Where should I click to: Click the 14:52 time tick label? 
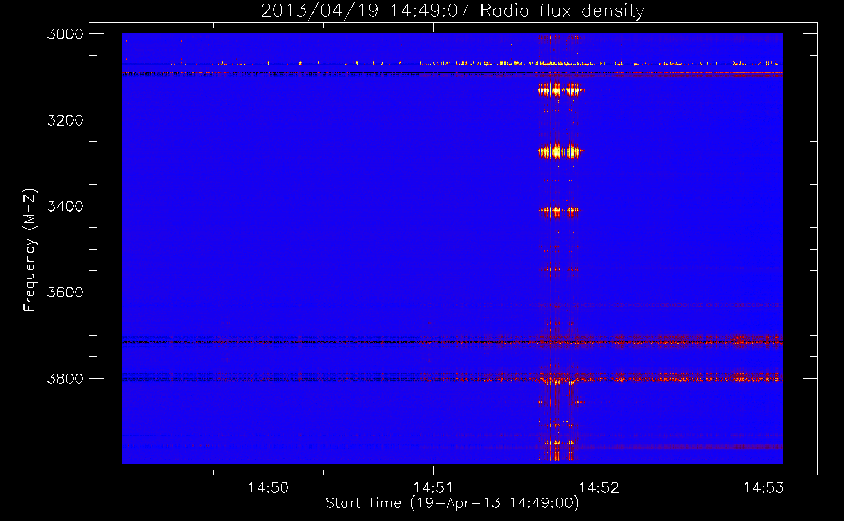[599, 488]
